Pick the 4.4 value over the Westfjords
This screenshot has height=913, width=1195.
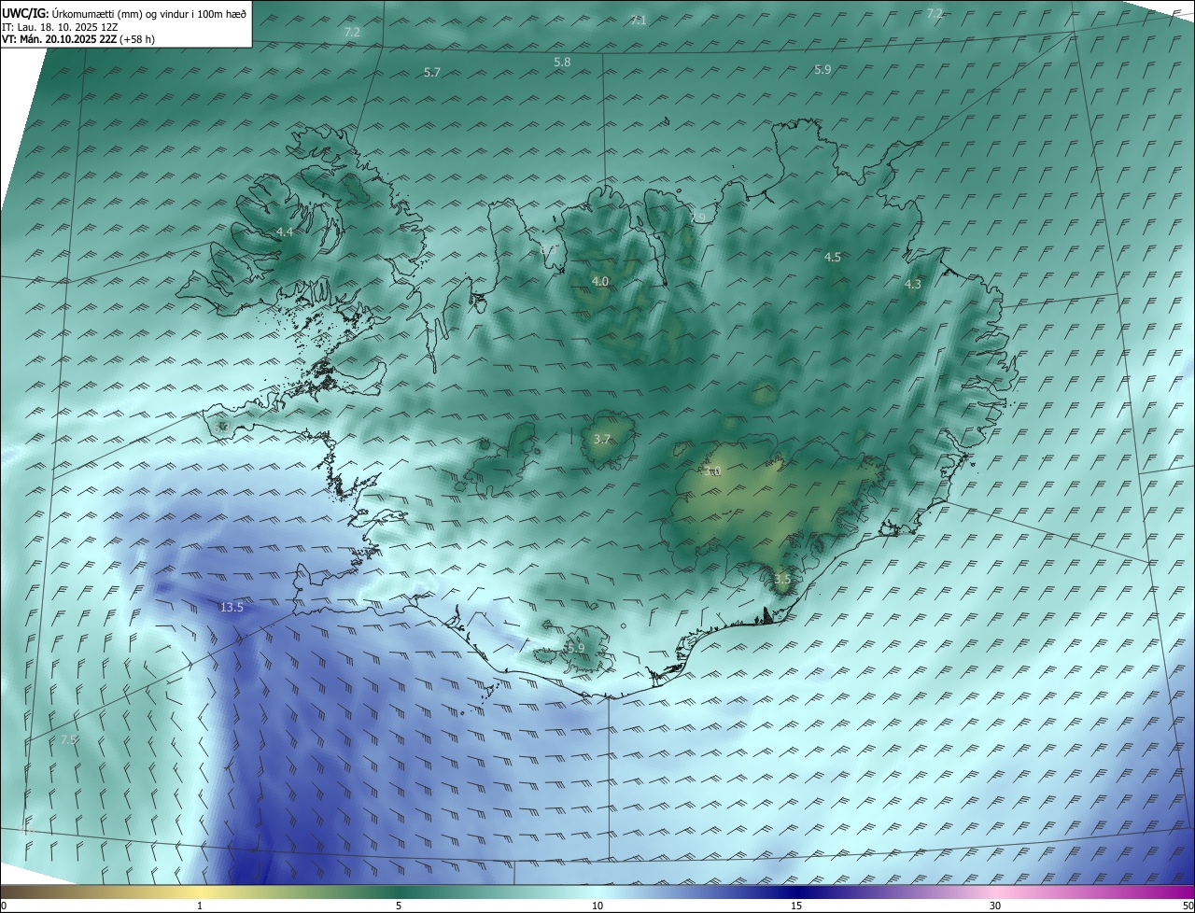click(285, 232)
